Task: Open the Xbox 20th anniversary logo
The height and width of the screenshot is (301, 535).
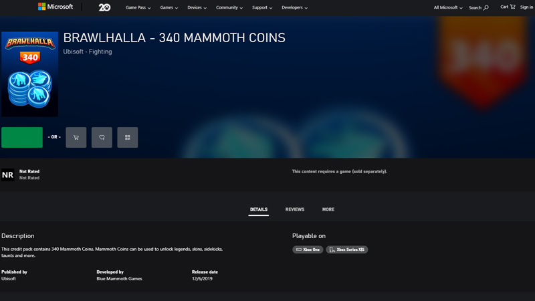Action: coord(104,7)
